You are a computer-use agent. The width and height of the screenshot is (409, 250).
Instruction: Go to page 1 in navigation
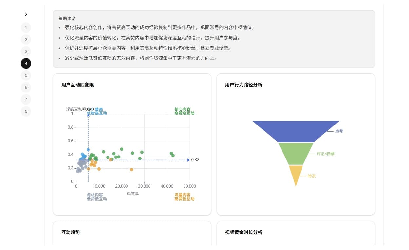pyautogui.click(x=26, y=28)
